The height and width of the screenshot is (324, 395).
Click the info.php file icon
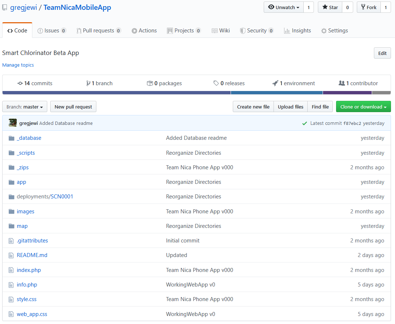[x=11, y=285]
